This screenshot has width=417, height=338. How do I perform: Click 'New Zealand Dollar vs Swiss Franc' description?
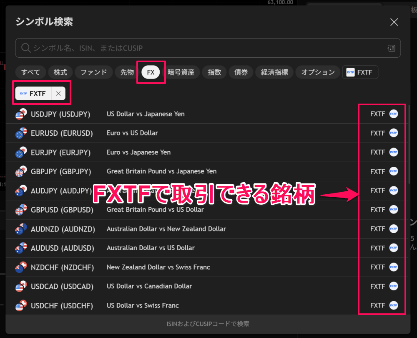point(158,267)
